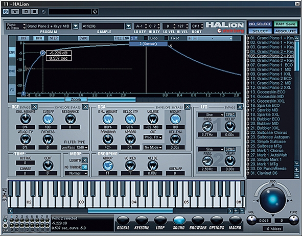Click the DCF CUTOFF knob

tap(48, 119)
